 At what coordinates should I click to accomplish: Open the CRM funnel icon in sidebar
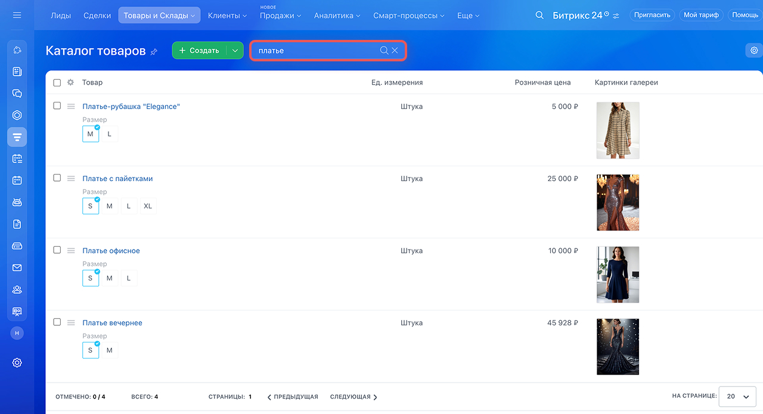17,137
